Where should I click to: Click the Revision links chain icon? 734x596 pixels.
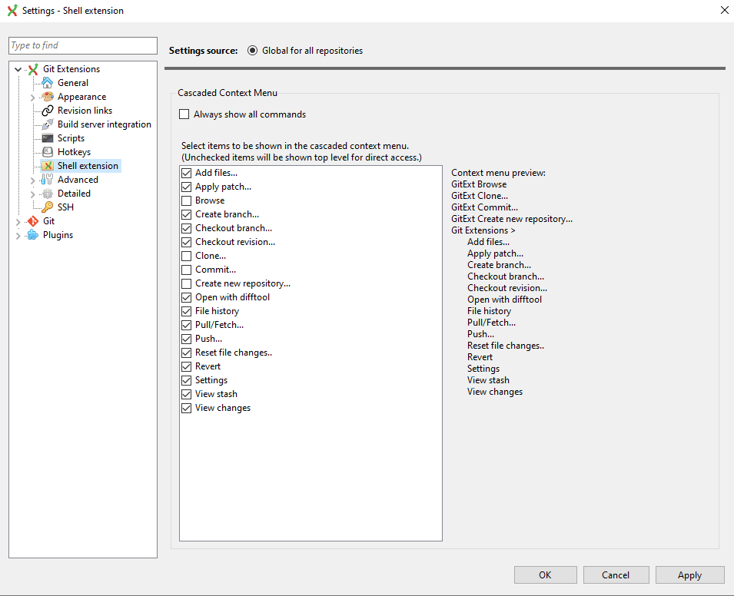click(48, 111)
